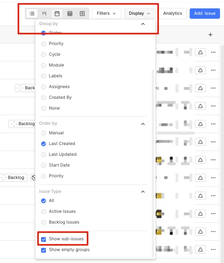This screenshot has height=263, width=224.
Task: Collapse the Order by section chevron
Action: coord(143,124)
